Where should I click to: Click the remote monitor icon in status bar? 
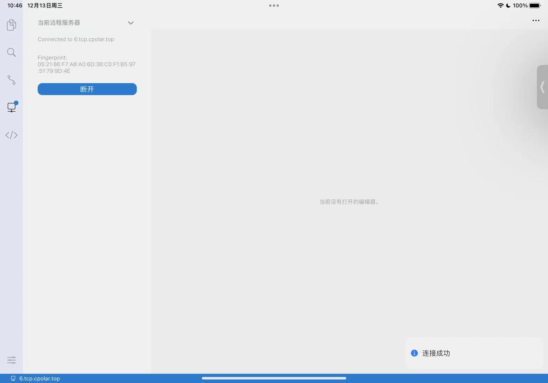(13, 378)
